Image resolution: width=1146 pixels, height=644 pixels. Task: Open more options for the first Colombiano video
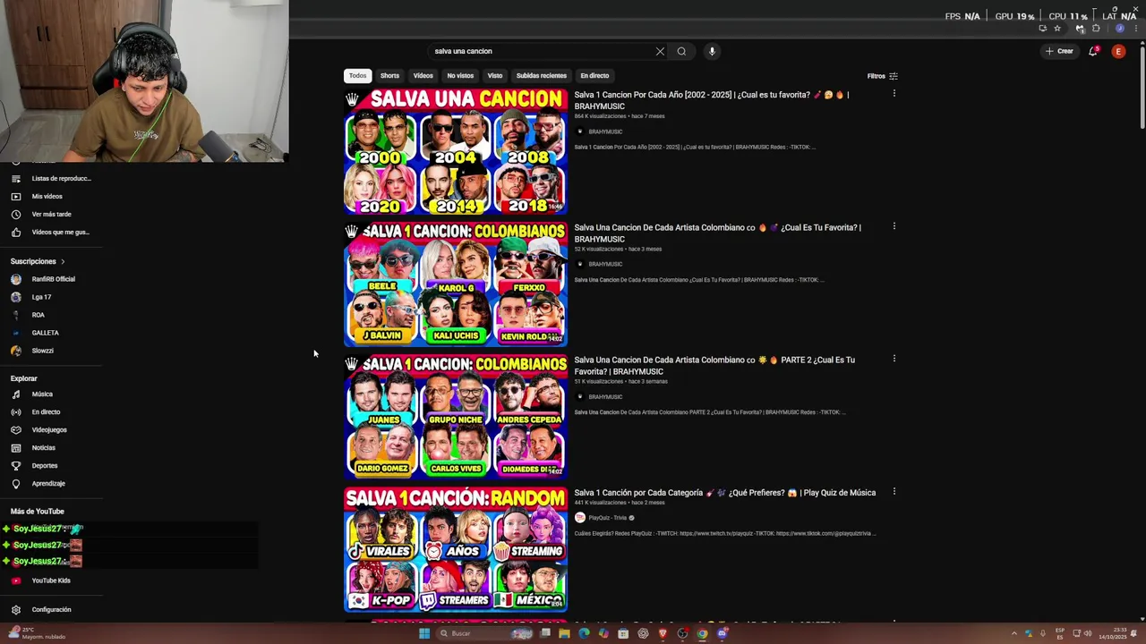click(894, 226)
